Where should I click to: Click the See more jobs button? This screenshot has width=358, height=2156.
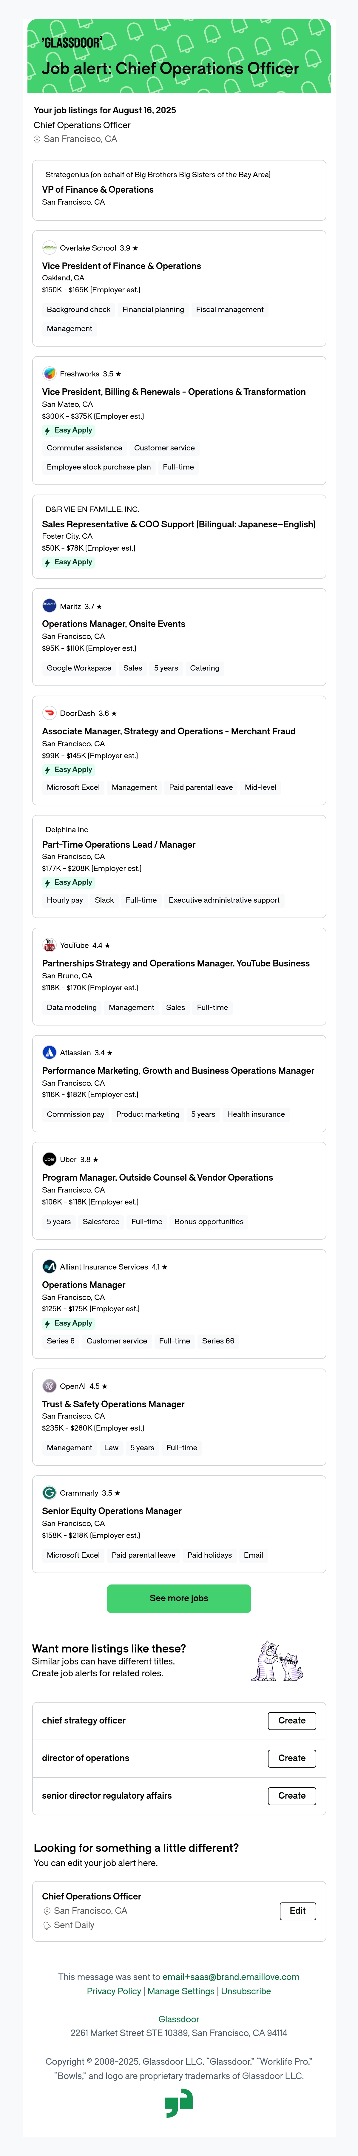(179, 1598)
